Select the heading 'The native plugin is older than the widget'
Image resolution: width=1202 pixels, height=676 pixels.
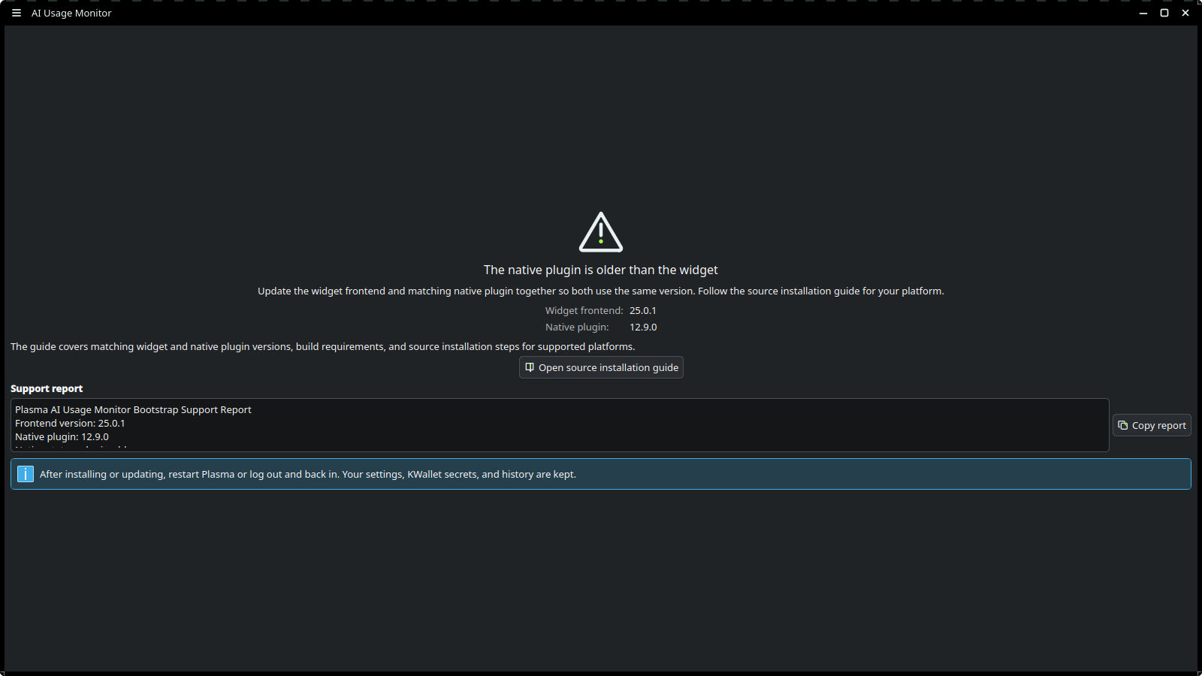point(601,270)
